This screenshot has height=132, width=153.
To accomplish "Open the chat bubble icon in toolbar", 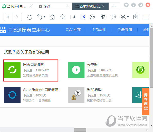I will [x=92, y=17].
